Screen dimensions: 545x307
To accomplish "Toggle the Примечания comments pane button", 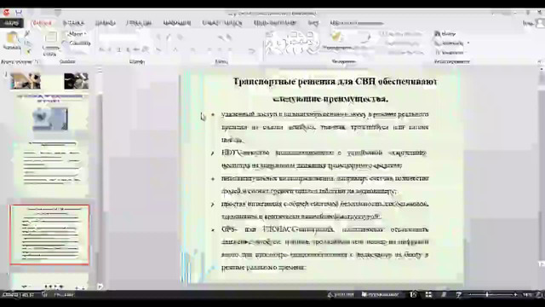I will coord(381,294).
